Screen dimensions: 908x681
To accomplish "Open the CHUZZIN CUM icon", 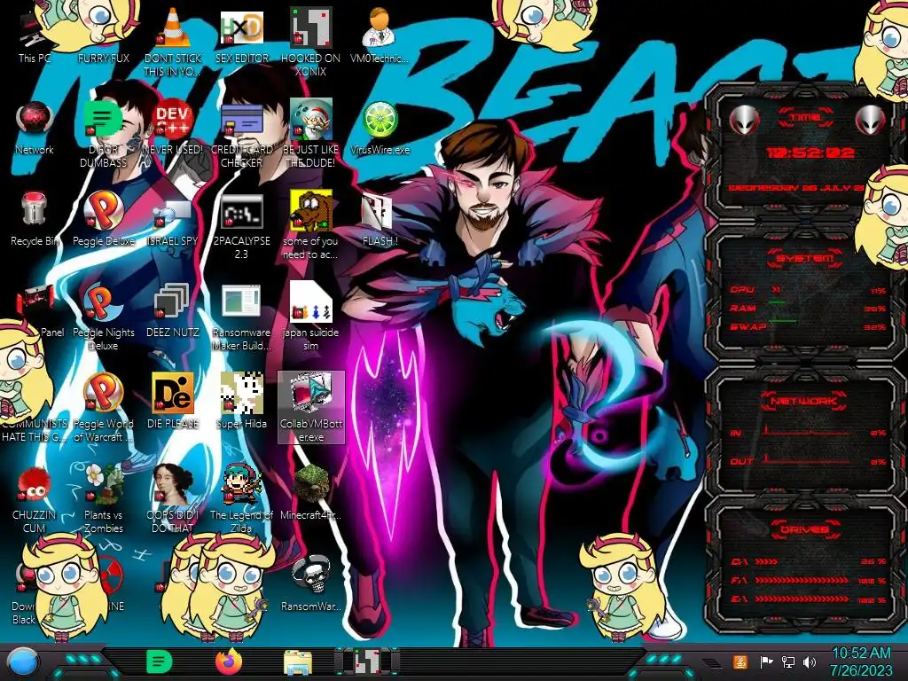I will coord(35,500).
